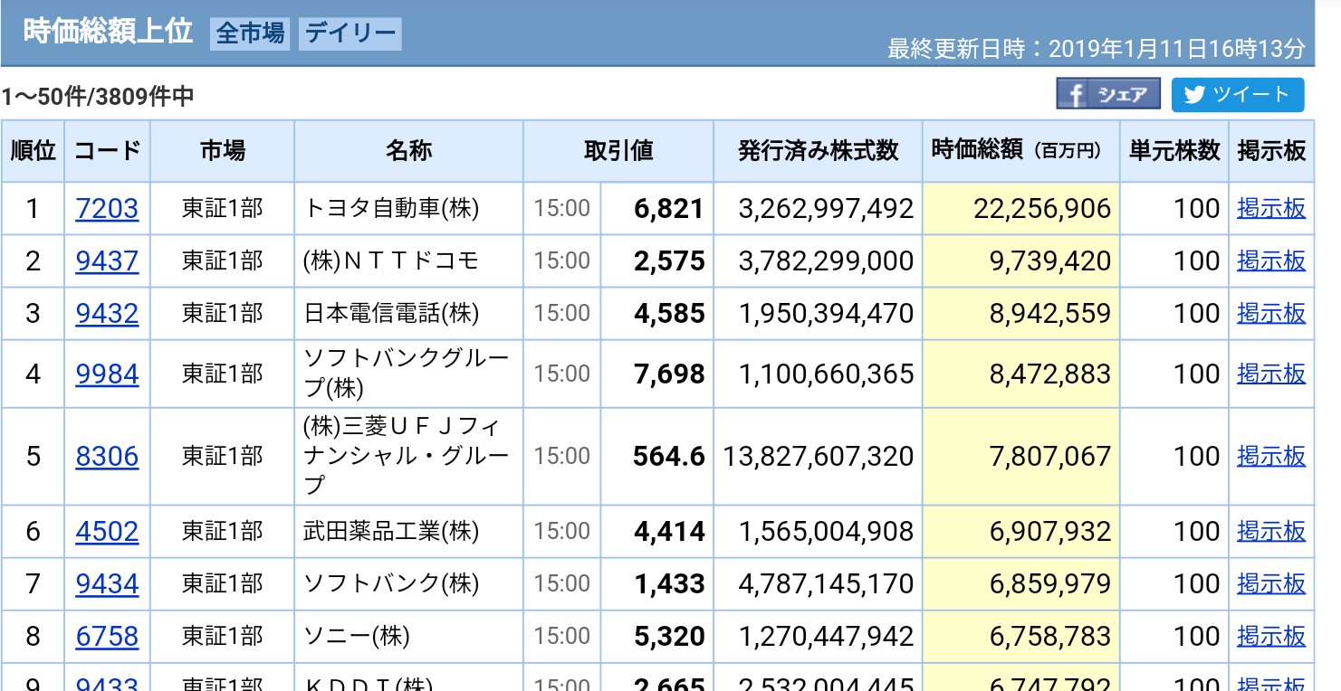This screenshot has width=1341, height=691.
Task: Click trade price 1,433
Action: pos(669,584)
